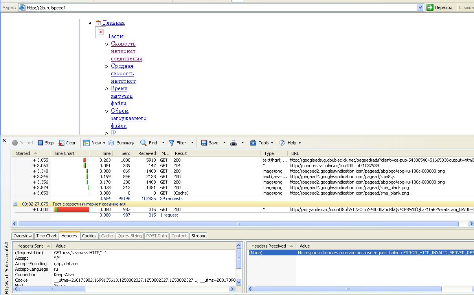This screenshot has height=295, width=474.
Task: Open Время загрузки файла link
Action: point(122,96)
